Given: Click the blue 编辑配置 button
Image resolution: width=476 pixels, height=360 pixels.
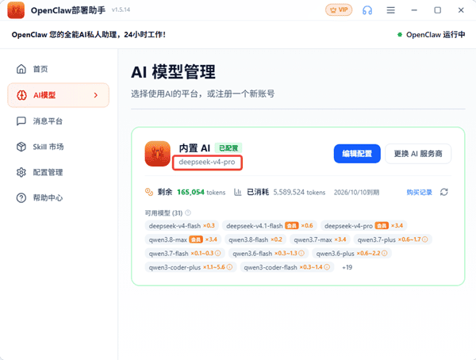Looking at the screenshot, I should 357,154.
